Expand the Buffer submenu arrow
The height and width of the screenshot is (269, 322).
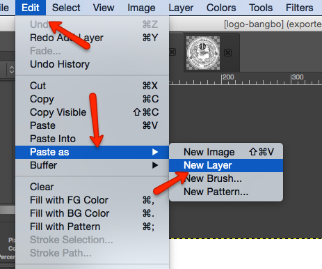[155, 165]
